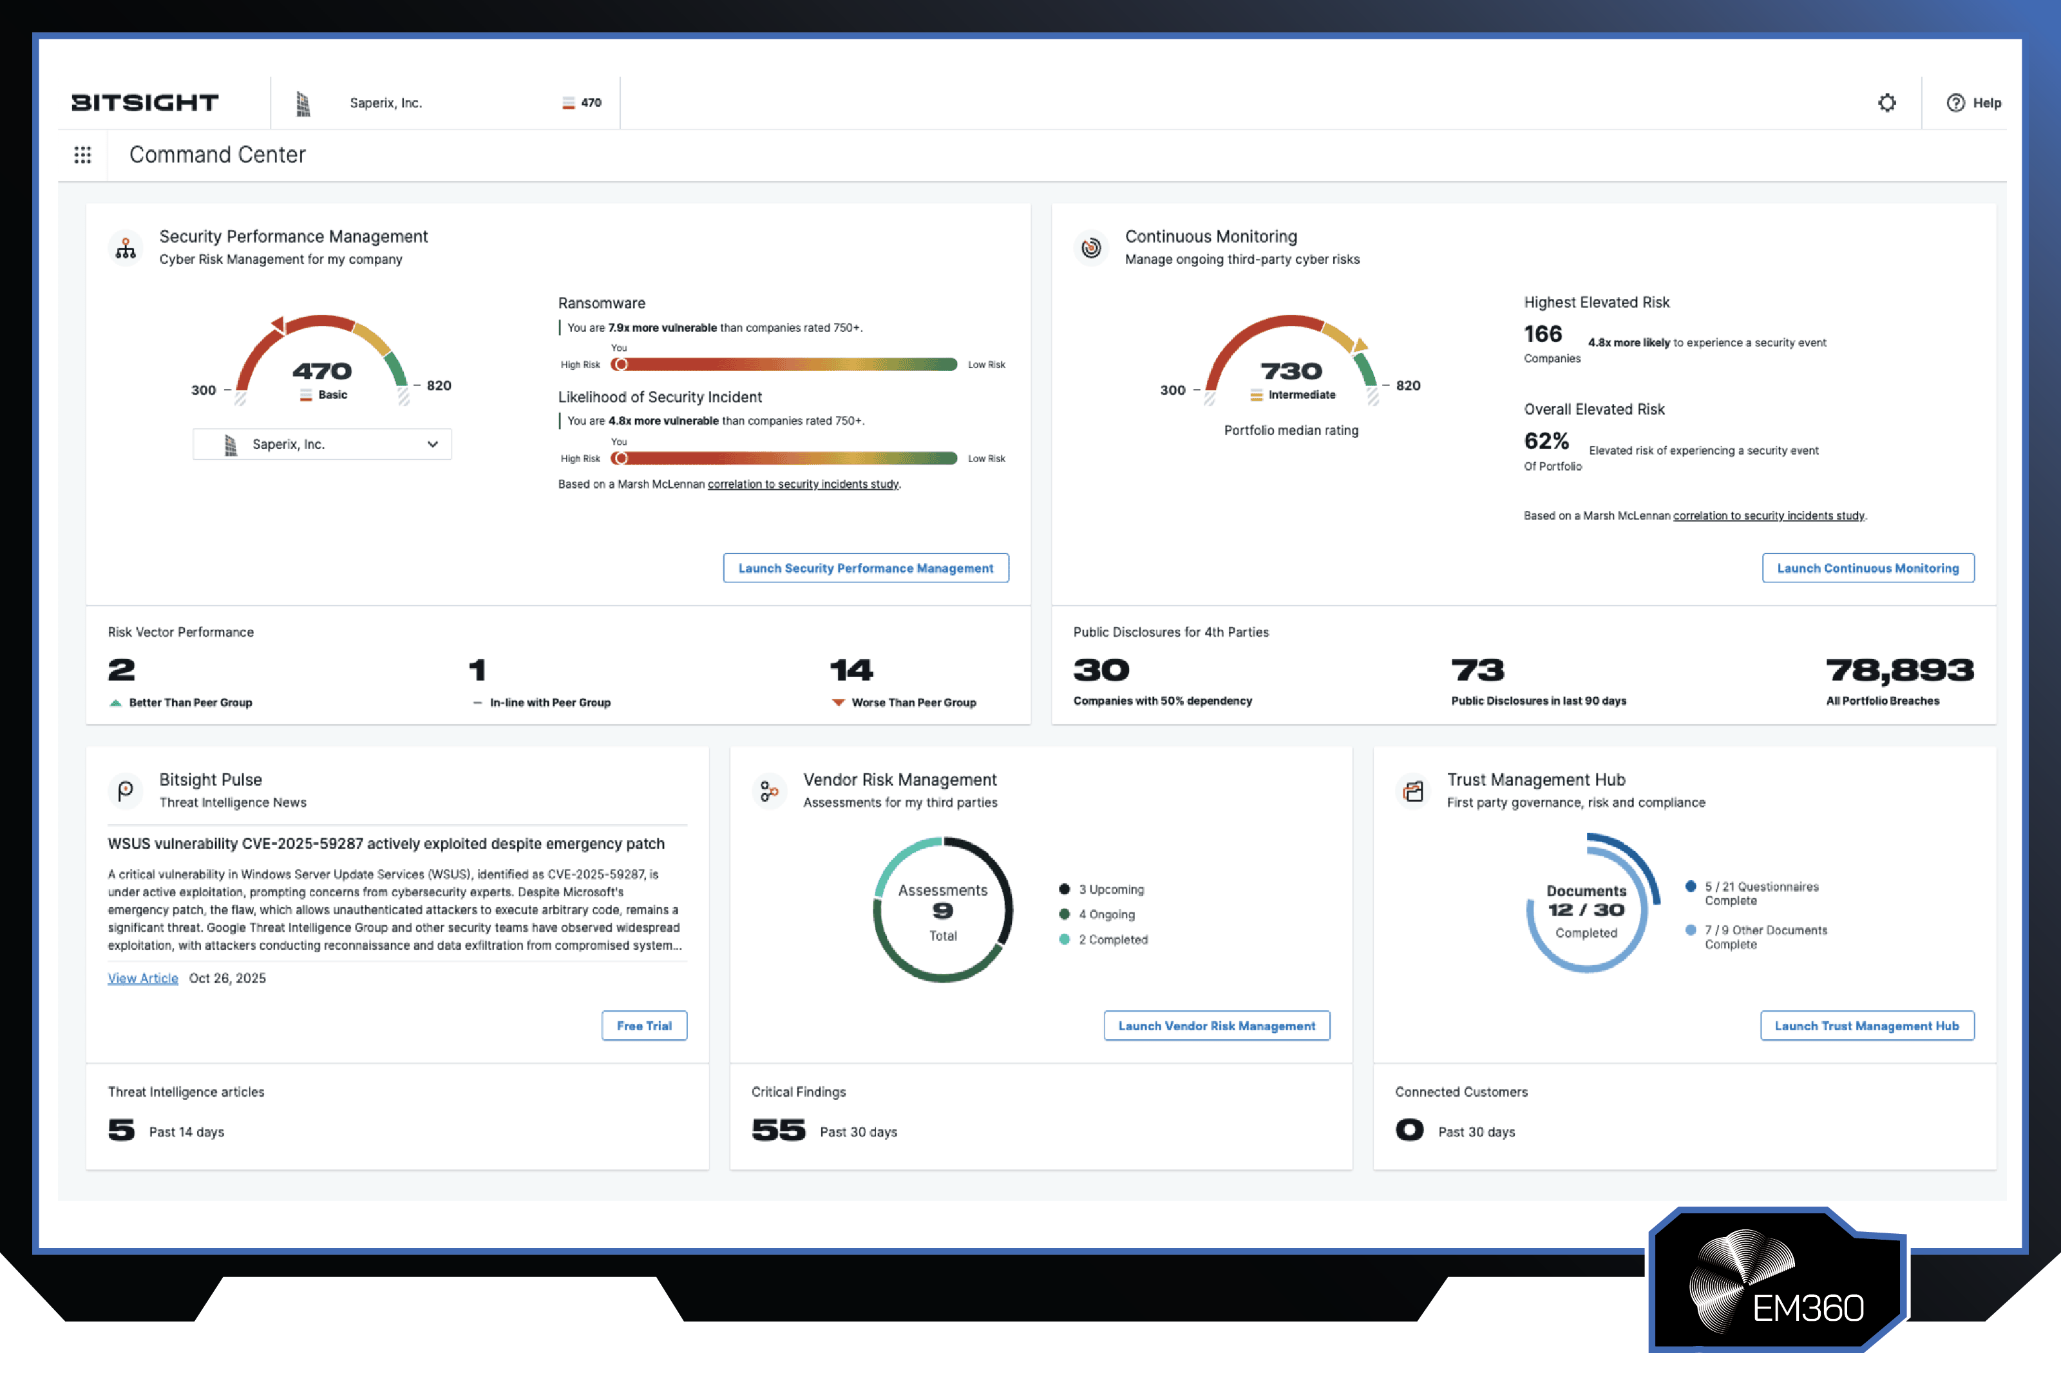Launch Vendor Risk Management
This screenshot has height=1375, width=2061.
[1217, 1026]
